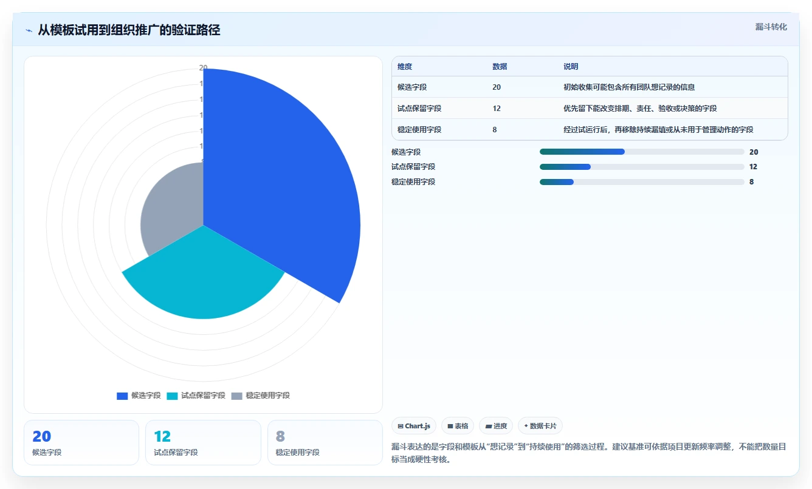
Task: Click table value 20 in 数据 column
Action: pyautogui.click(x=497, y=87)
